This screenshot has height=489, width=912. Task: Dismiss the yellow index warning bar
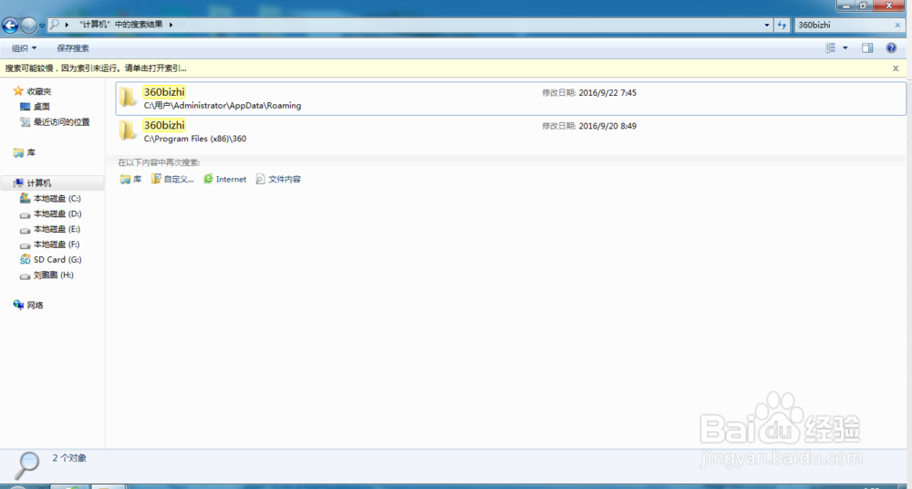(896, 68)
